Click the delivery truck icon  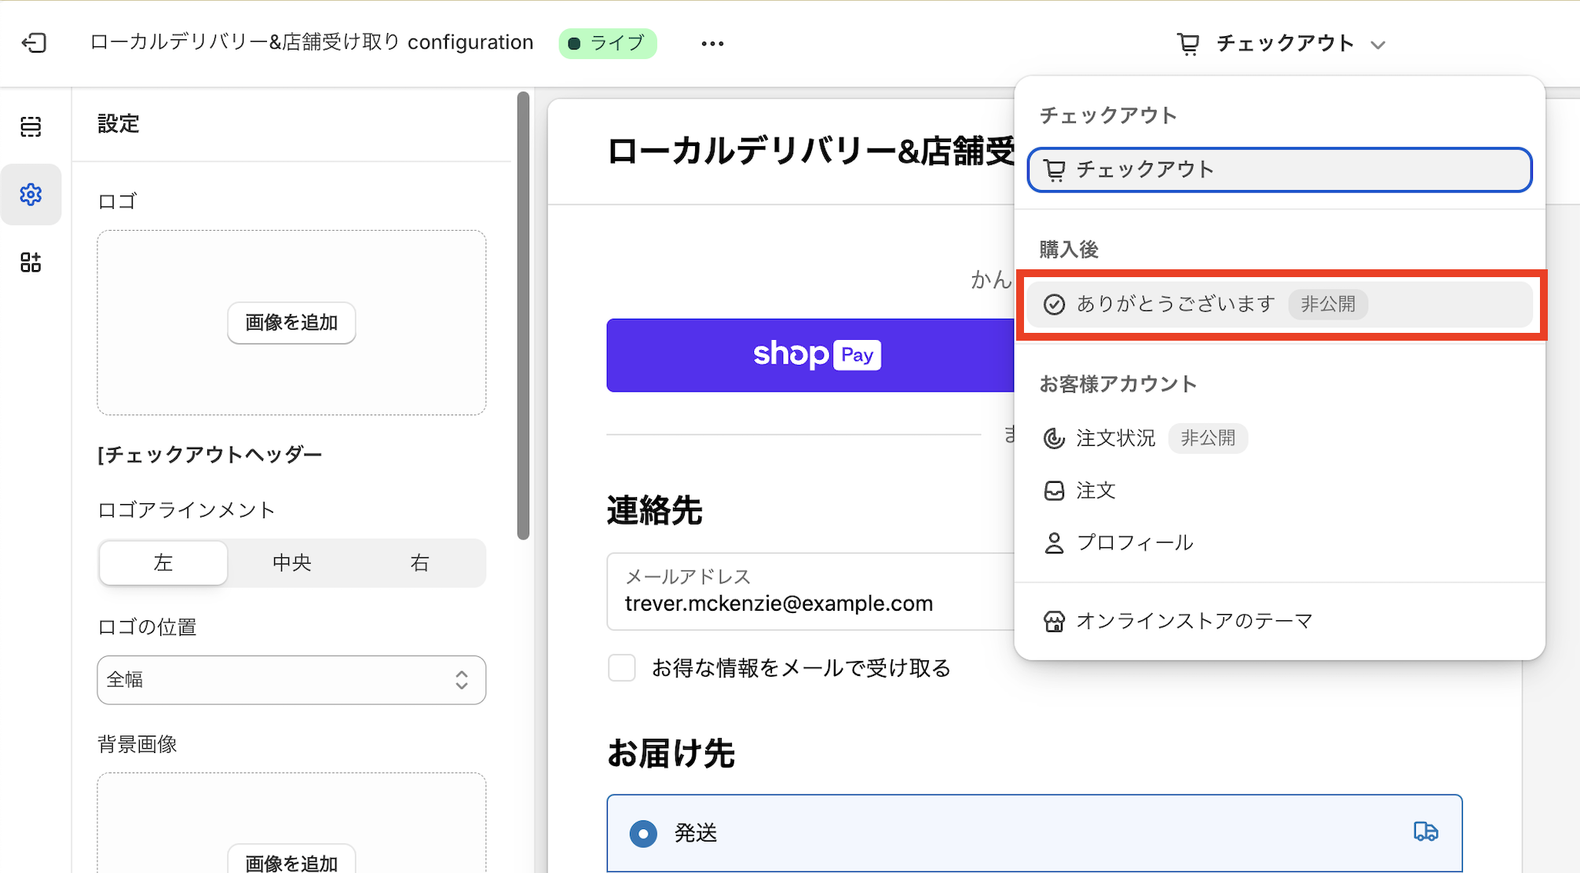[x=1425, y=831]
